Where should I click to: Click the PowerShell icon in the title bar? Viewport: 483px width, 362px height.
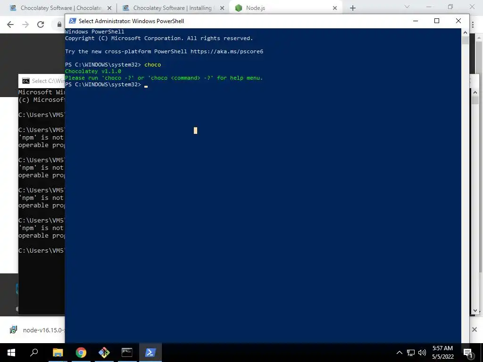(72, 21)
